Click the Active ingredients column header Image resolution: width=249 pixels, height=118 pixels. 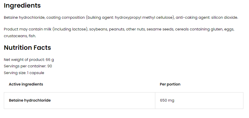[x=26, y=84]
